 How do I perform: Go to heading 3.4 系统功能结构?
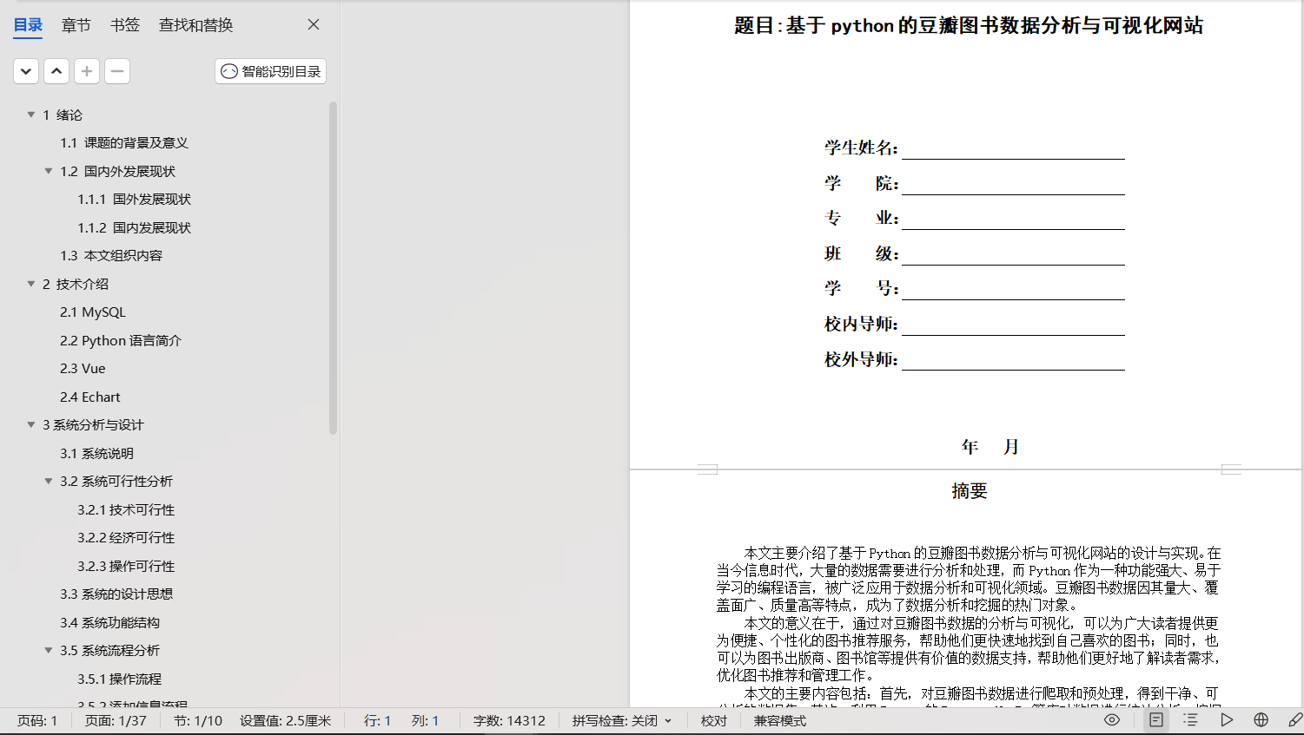pyautogui.click(x=109, y=622)
